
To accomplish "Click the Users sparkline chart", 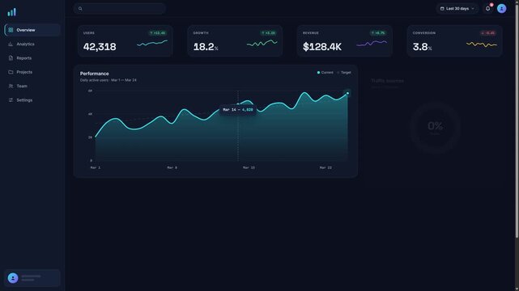I will point(152,43).
